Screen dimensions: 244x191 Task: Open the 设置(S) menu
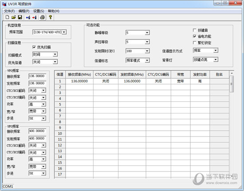[x=39, y=11]
